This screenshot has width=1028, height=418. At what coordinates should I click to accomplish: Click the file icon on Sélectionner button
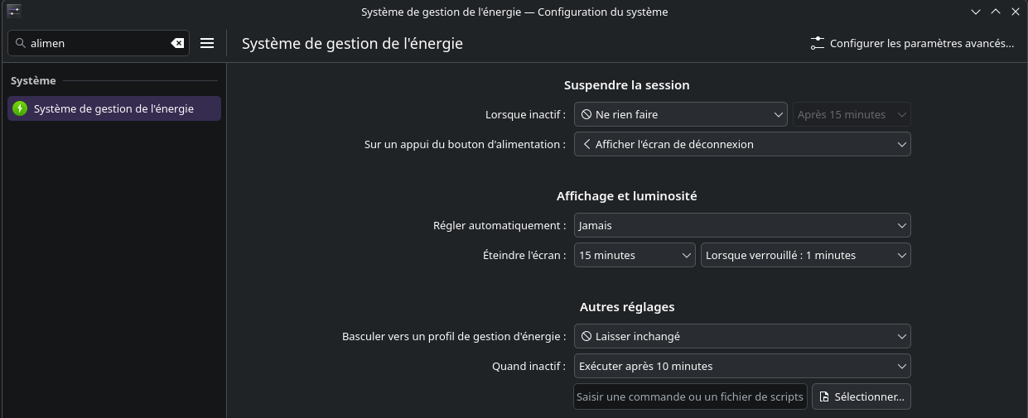click(x=824, y=396)
